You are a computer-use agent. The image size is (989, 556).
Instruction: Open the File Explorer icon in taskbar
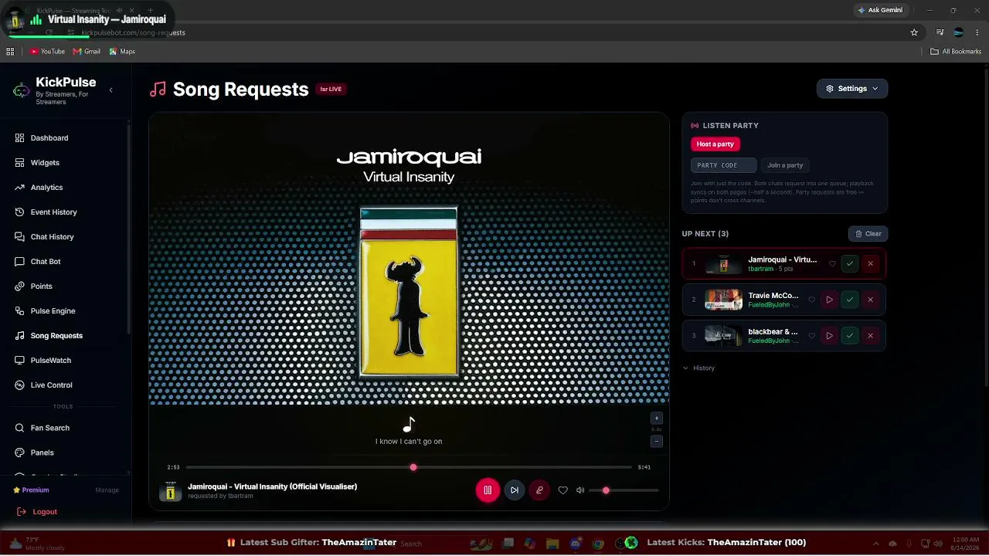coord(552,544)
